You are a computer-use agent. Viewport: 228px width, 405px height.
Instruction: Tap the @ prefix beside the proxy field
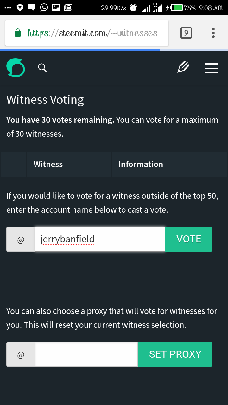21,354
